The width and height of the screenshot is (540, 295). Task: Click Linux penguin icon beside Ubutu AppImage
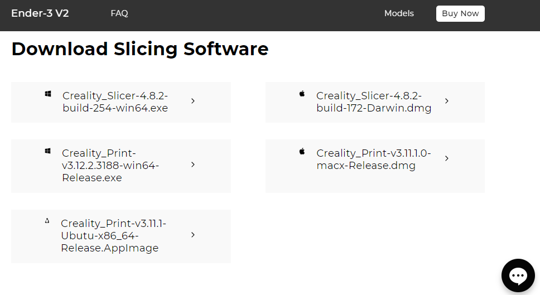click(47, 221)
